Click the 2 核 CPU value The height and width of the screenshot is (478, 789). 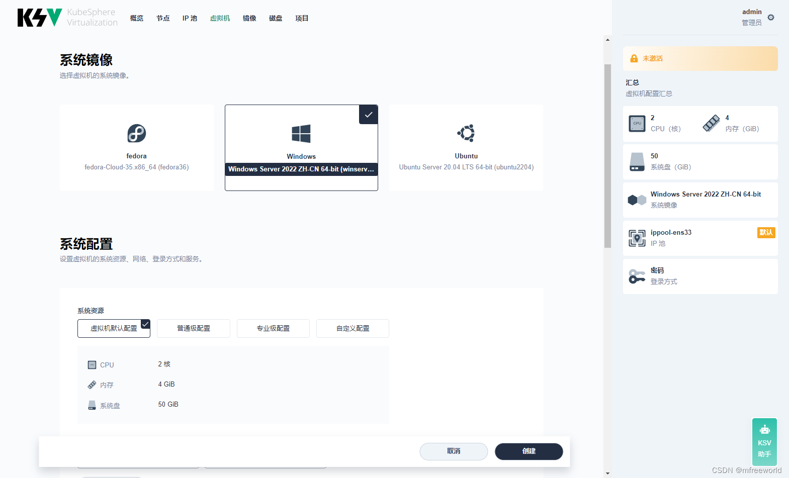coord(164,364)
